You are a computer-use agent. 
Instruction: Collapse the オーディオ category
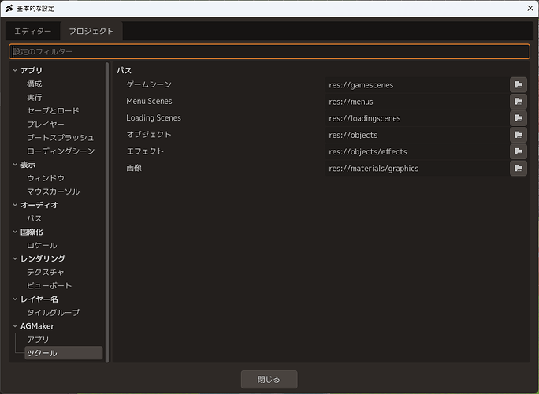coord(15,205)
